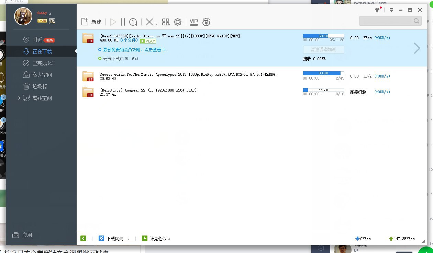
Task: Open the 垃圾箱 trash section
Action: [40, 86]
